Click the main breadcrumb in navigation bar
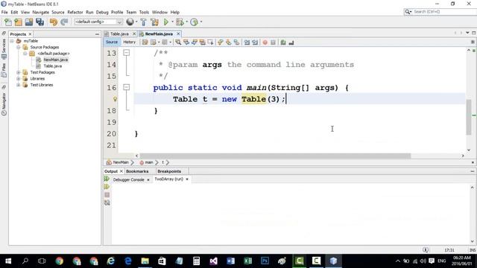The width and height of the screenshot is (477, 268). click(147, 162)
